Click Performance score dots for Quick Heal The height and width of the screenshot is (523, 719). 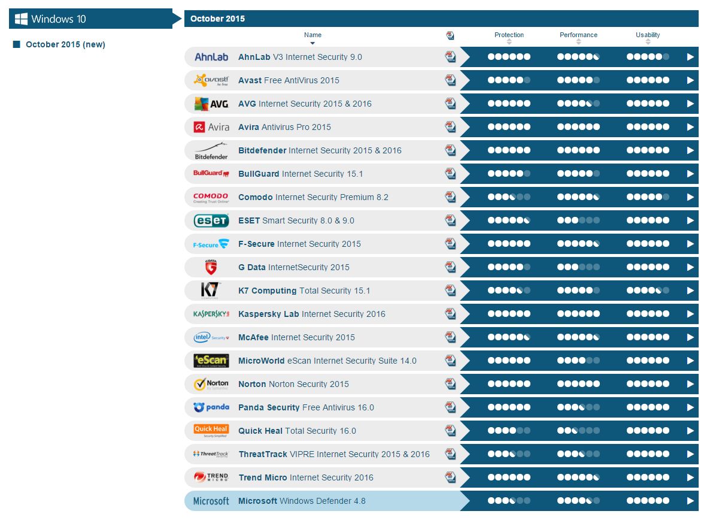(578, 431)
